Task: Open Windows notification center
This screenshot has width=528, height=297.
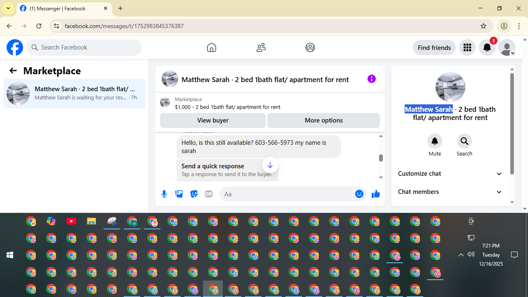Action: (x=514, y=255)
